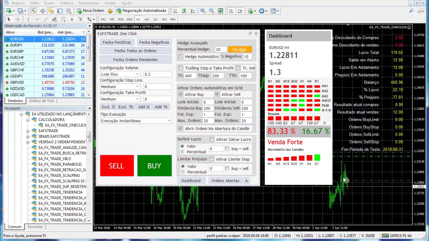
Task: Open the chart templates icon
Action: (x=273, y=11)
